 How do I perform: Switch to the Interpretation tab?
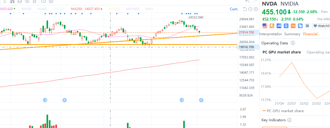coord(270,34)
